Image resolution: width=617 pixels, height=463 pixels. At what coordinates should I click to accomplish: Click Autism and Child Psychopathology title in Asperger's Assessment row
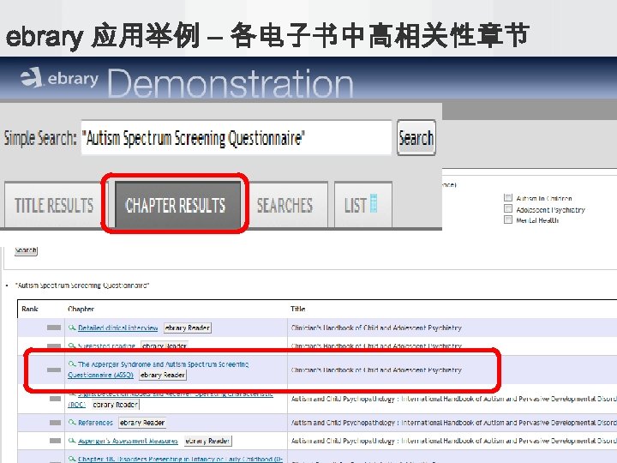click(453, 441)
